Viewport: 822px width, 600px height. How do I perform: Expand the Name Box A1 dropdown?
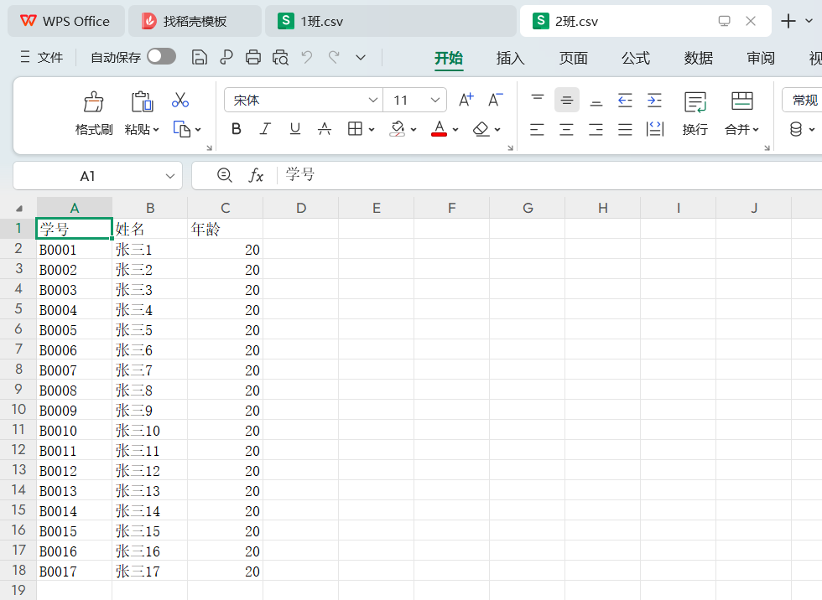[169, 177]
